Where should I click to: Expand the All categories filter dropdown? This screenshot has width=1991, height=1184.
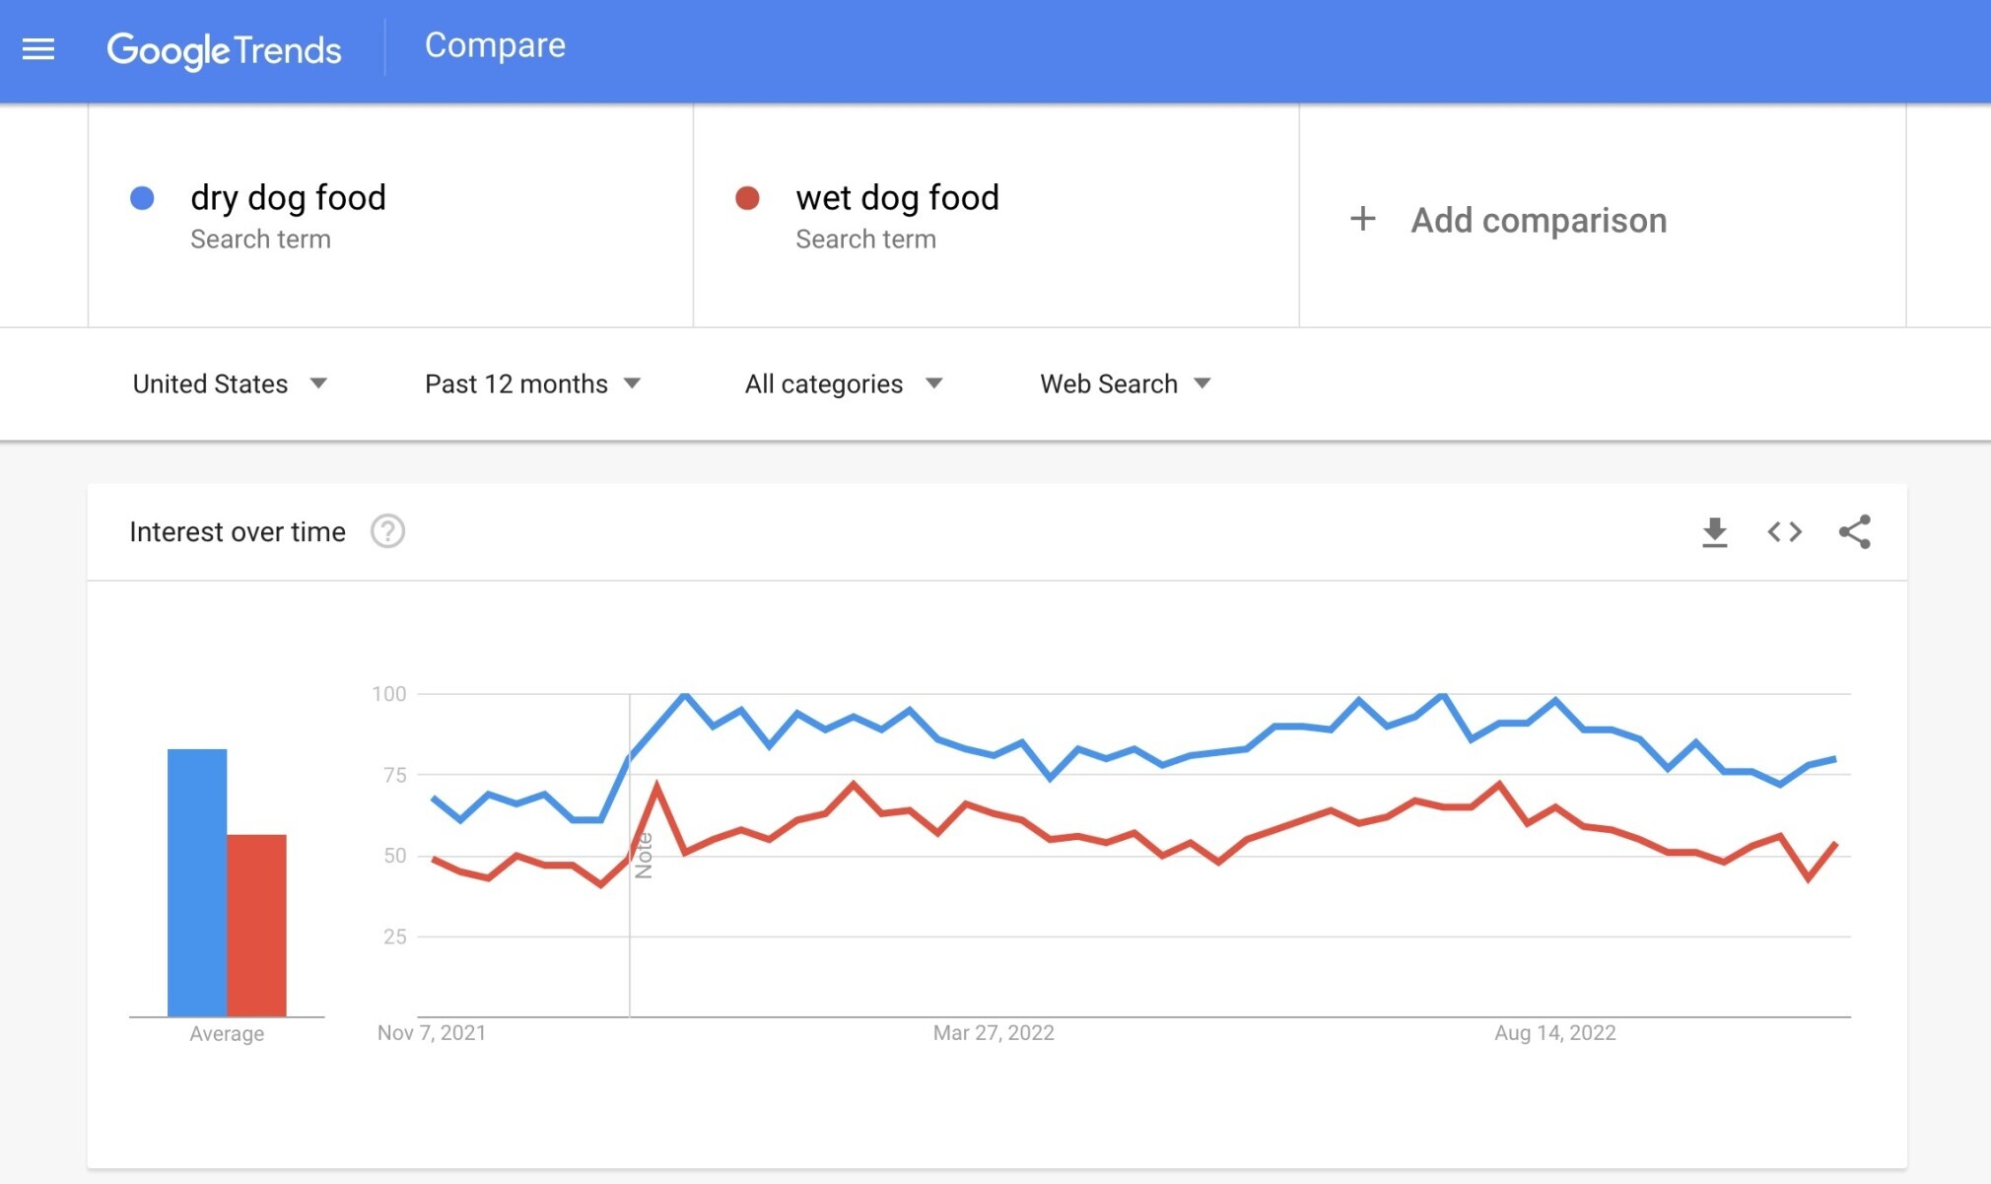coord(841,382)
